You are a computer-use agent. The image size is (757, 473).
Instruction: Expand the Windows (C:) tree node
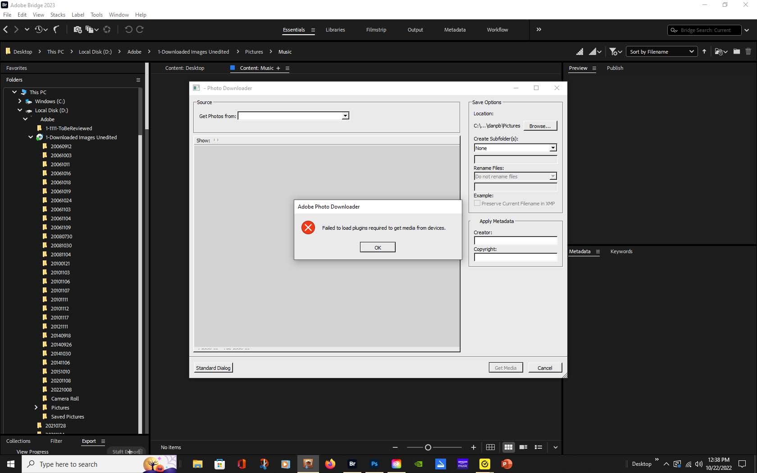(20, 101)
